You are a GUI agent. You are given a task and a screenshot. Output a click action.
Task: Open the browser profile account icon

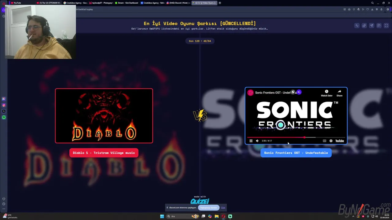(381, 9)
